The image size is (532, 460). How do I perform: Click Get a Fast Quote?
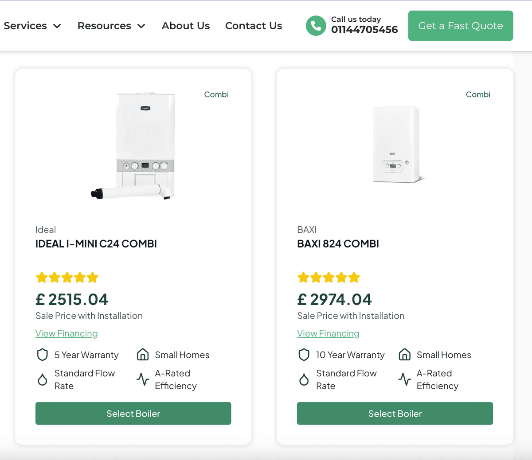(460, 26)
